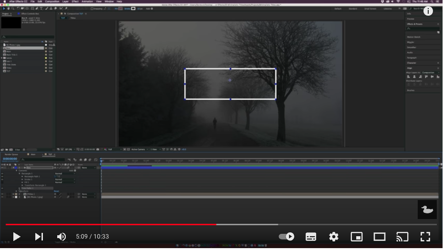443x250 pixels.
Task: Play the video
Action: pyautogui.click(x=16, y=237)
